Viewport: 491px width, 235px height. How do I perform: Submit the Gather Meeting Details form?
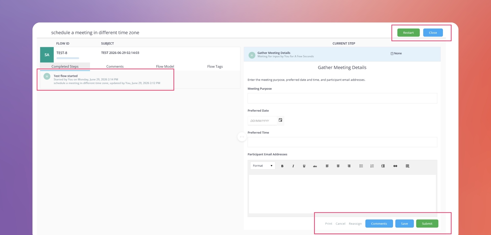[427, 224]
